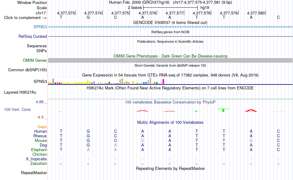
Task: Click 'Short Genetic Variants from dbSNP release 155' title
Action: point(170,65)
